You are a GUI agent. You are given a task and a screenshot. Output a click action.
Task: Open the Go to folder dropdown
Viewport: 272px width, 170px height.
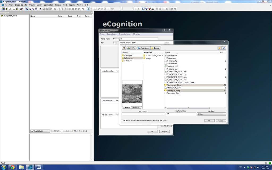pyautogui.click(x=164, y=114)
